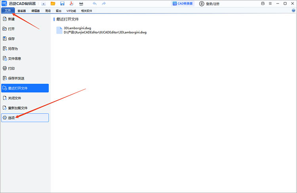Screen dimensions: 297x193
Task: Open the 查看器 ribbon tab
Action: pyautogui.click(x=21, y=11)
